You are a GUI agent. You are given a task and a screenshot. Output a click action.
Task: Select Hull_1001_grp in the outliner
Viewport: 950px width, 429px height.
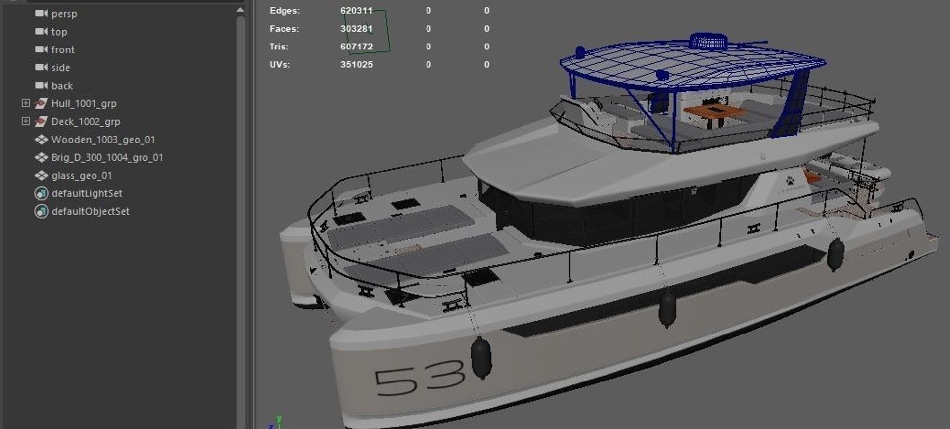[x=84, y=103]
